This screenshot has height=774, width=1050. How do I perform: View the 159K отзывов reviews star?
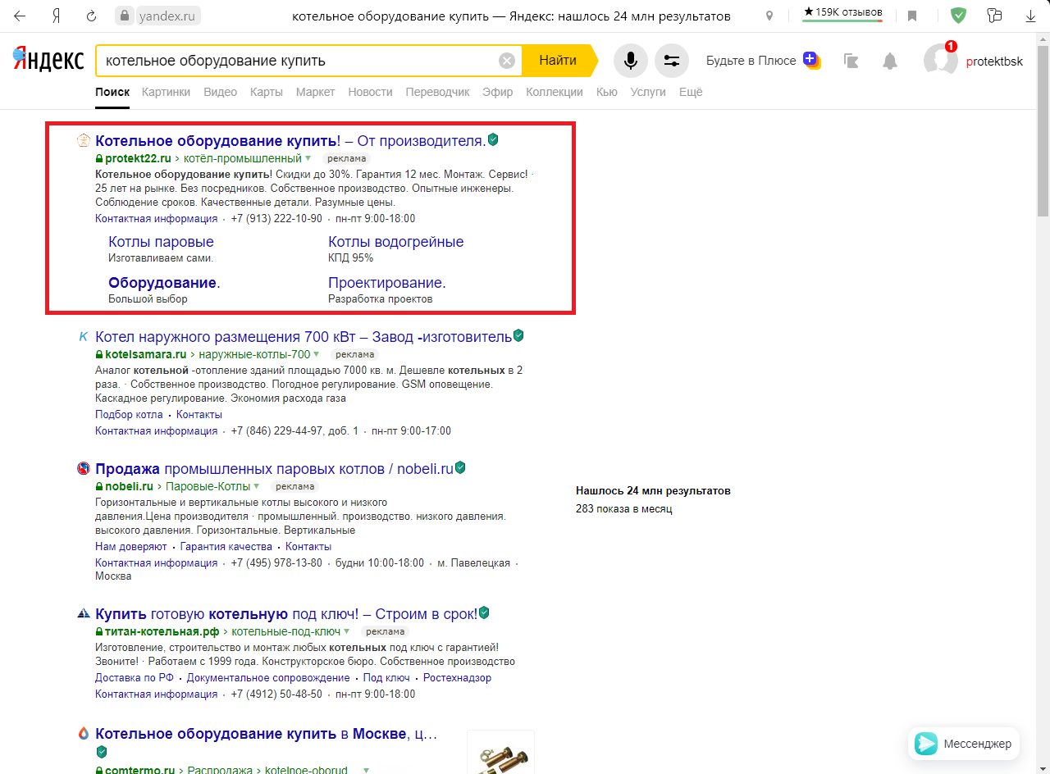pos(842,11)
